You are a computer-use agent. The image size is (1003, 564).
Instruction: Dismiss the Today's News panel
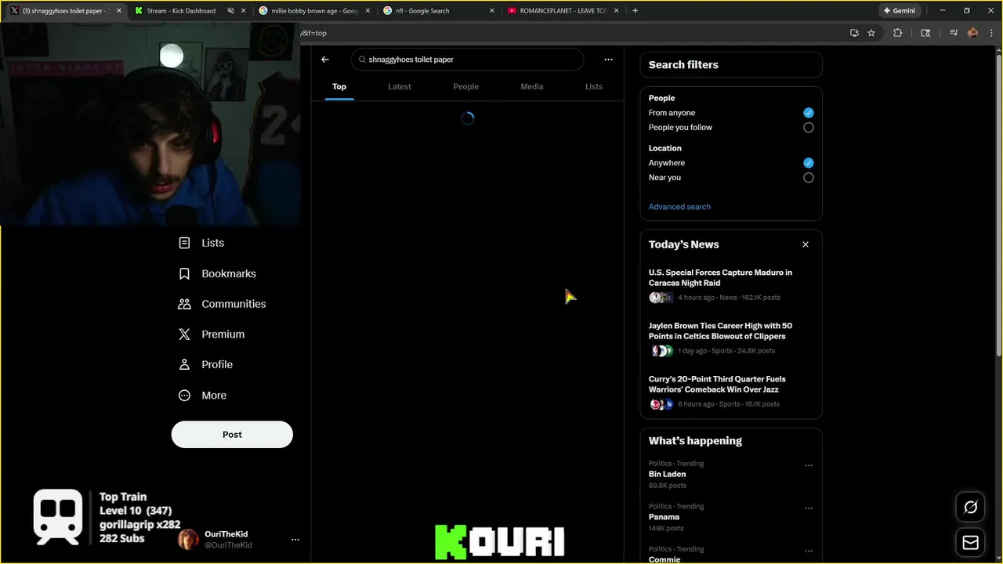click(806, 244)
